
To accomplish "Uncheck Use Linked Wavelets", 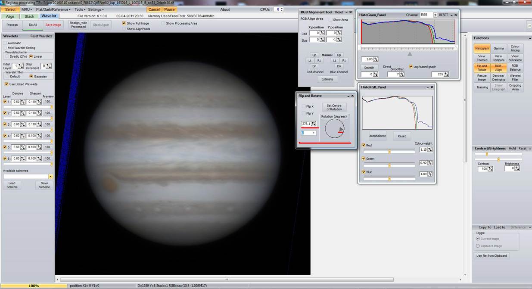I will pyautogui.click(x=6, y=84).
